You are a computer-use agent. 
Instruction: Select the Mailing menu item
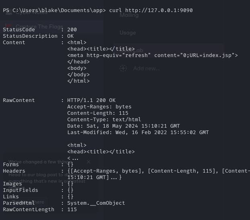[x=129, y=15]
